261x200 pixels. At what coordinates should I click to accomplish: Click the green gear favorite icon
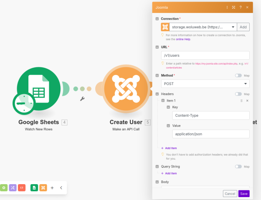point(4,187)
